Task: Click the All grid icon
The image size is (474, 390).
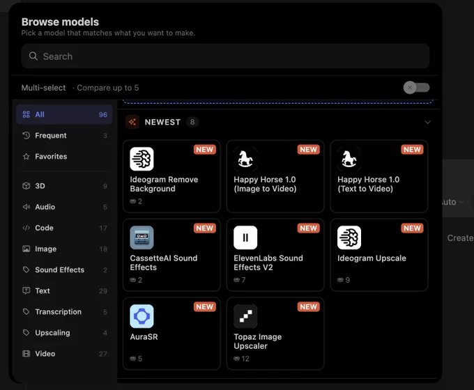Action: point(26,114)
